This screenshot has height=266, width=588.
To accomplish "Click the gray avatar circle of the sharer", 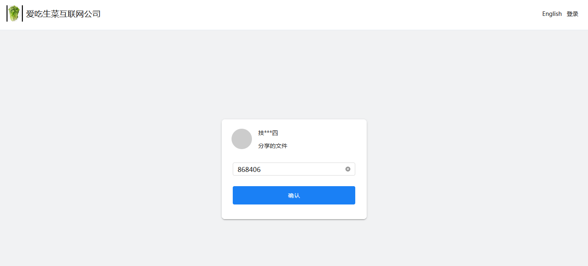I will coord(242,139).
